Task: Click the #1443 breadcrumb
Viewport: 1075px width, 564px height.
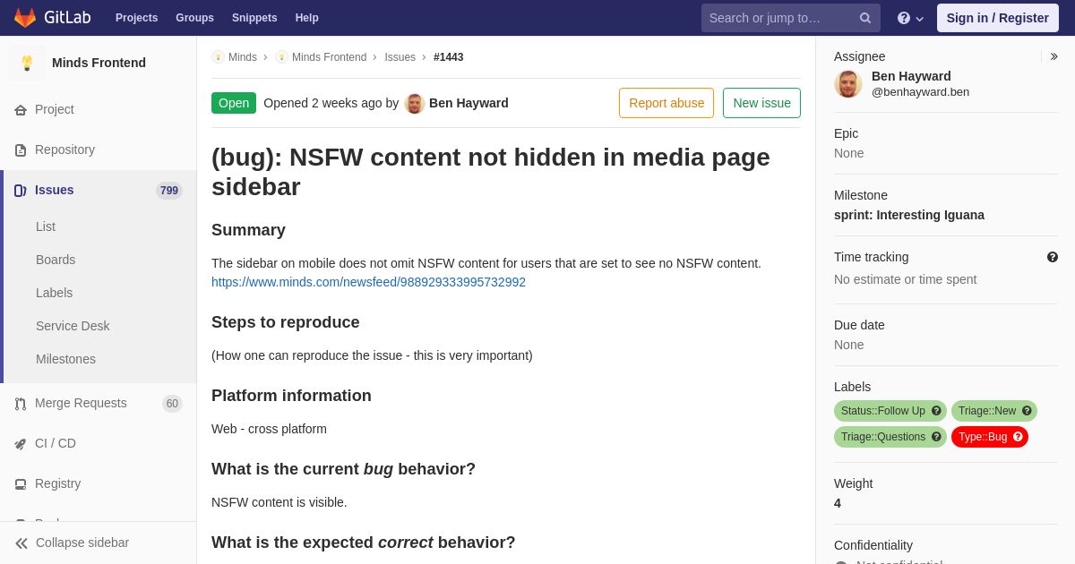Action: point(449,57)
